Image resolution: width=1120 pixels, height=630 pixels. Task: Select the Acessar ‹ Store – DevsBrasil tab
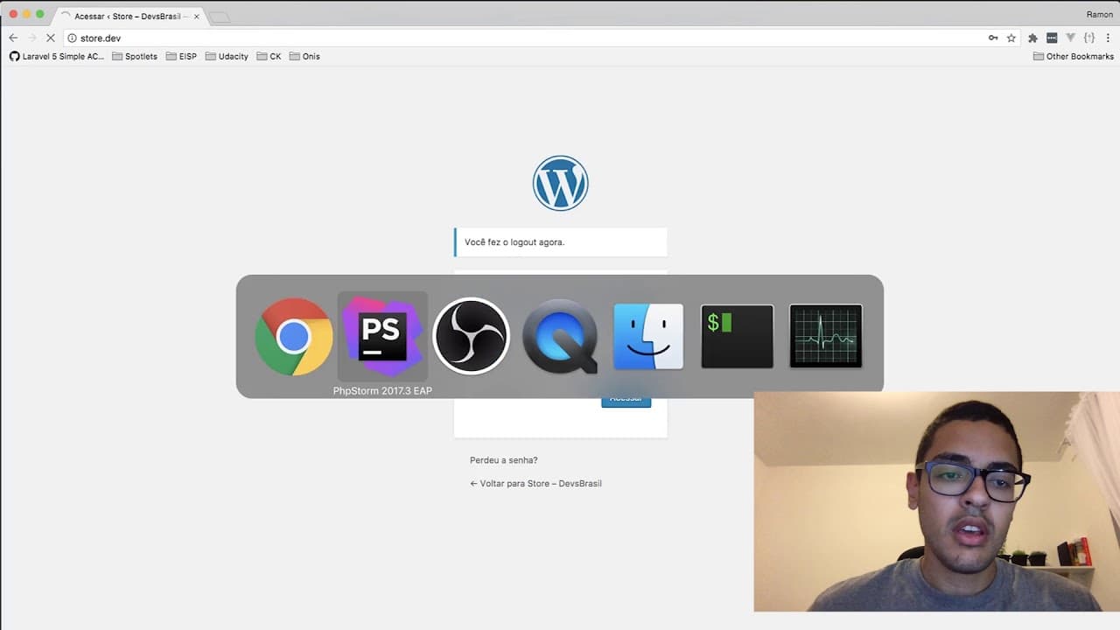[x=129, y=16]
